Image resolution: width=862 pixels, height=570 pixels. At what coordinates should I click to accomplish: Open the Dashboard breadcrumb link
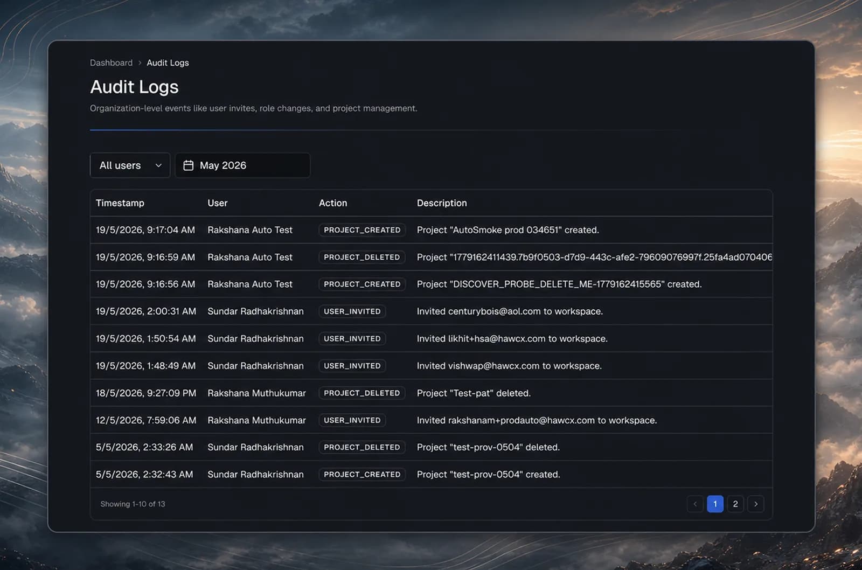[x=111, y=62]
